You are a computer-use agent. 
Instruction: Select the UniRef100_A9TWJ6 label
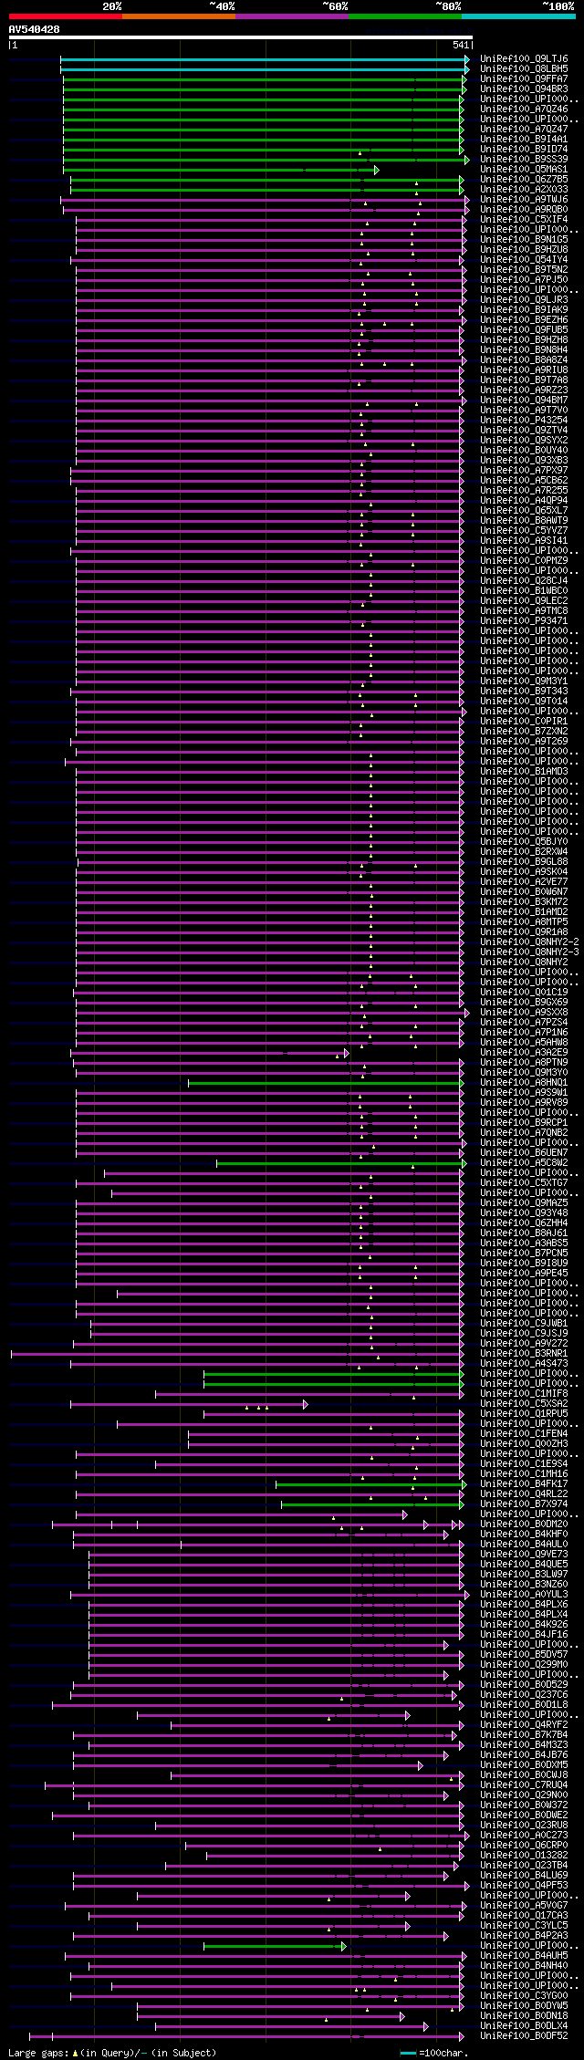524,199
